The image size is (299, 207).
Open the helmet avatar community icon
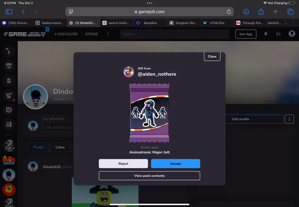(9, 175)
